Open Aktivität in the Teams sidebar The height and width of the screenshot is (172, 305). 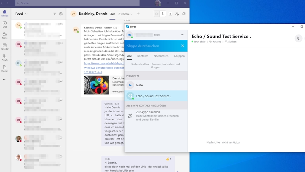pyautogui.click(x=5, y=13)
